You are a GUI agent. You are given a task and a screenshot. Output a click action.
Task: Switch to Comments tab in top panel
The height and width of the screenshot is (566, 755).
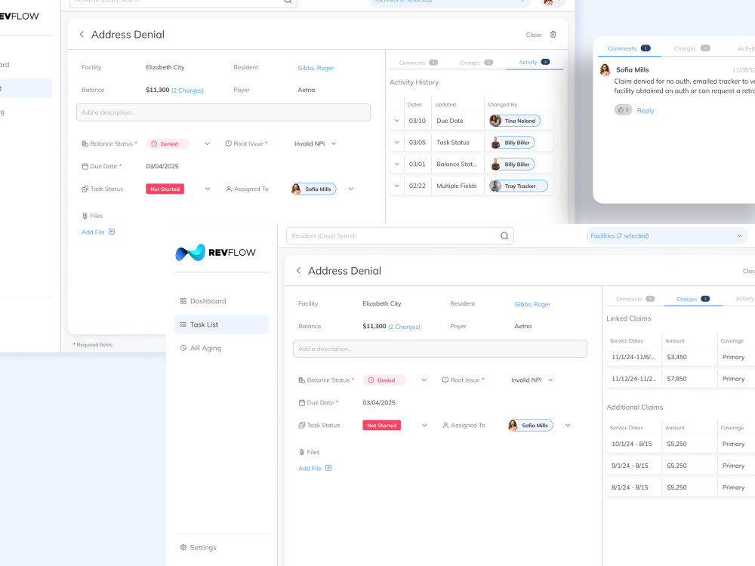(418, 63)
